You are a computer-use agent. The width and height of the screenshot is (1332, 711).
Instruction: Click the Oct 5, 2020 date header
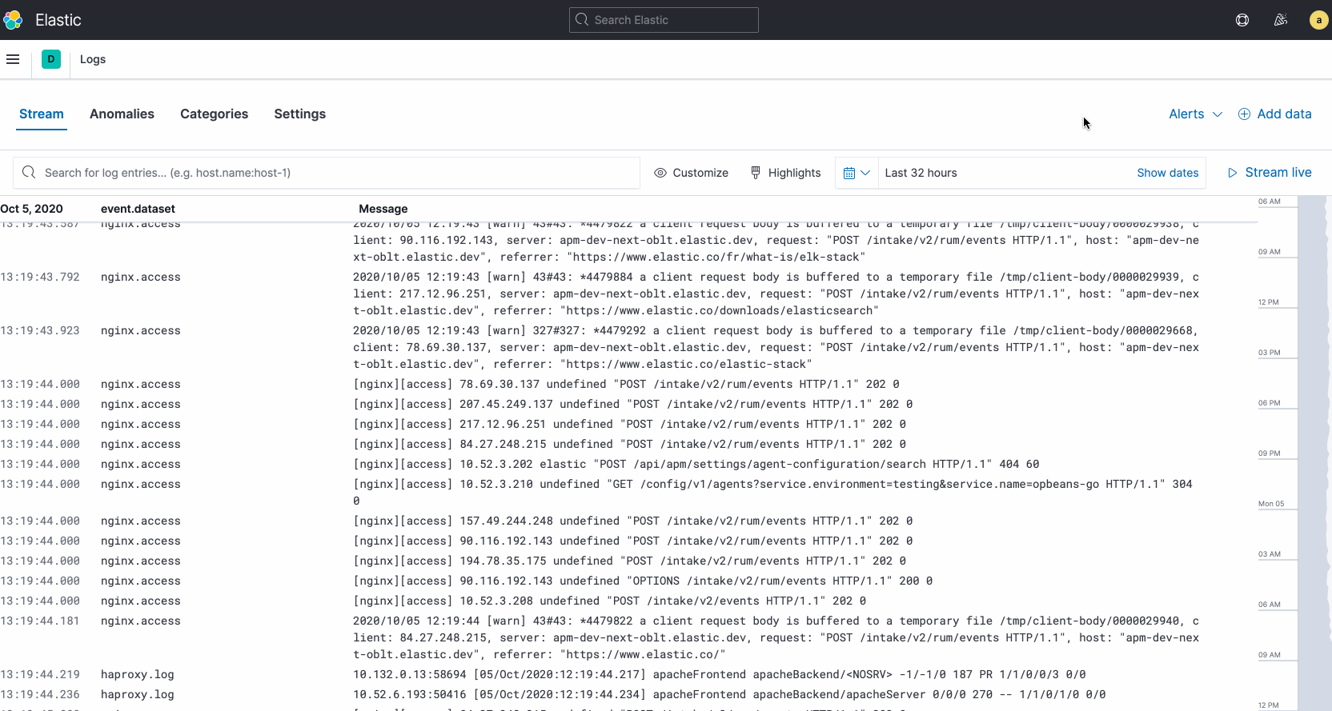(31, 209)
